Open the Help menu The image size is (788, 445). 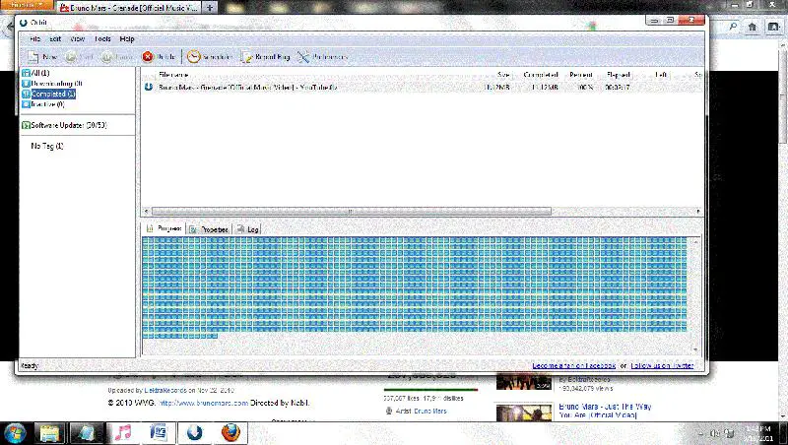[x=127, y=38]
